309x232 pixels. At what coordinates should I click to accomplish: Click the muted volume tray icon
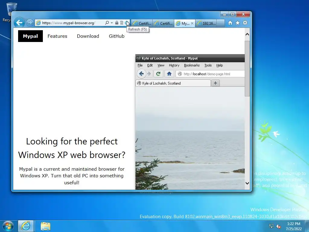279,226
